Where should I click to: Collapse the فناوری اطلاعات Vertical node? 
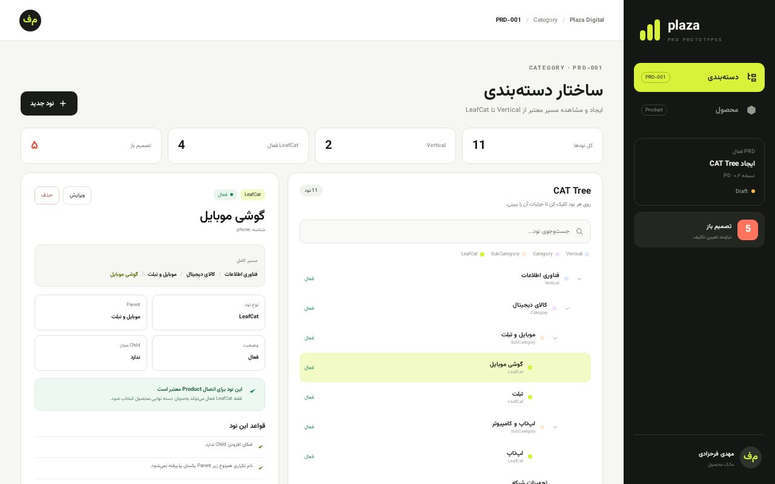579,279
